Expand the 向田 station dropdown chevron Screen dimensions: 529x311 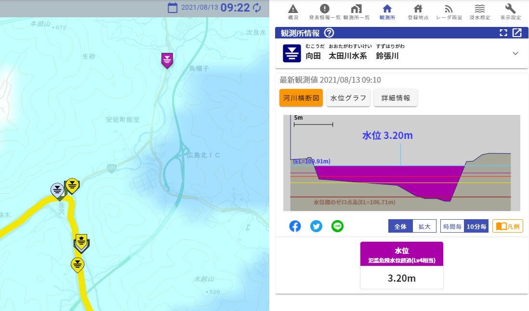(516, 53)
